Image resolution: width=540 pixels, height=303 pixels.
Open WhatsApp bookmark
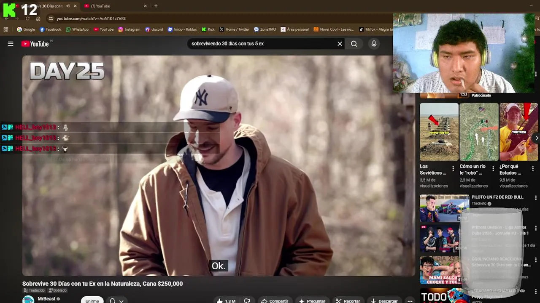click(77, 29)
